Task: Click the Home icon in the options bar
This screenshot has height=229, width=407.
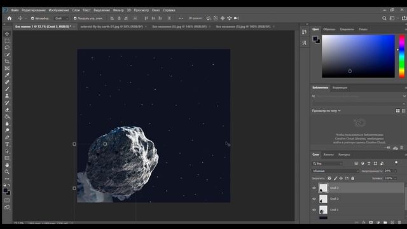Action: pos(10,18)
